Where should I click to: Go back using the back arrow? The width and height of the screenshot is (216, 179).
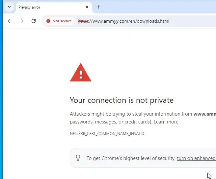coord(10,21)
